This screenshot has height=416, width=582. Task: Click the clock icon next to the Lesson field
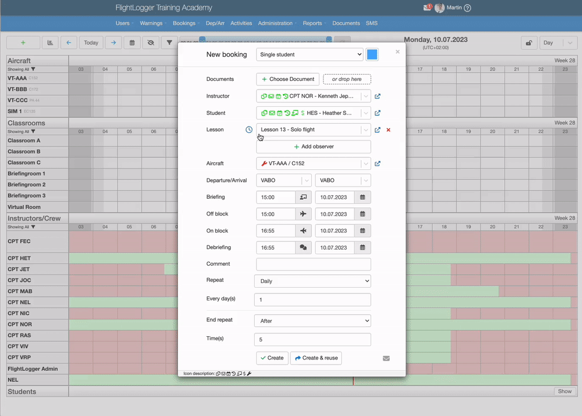(x=248, y=129)
